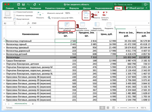Click cell 'Велосипед спортивный'

tap(30, 41)
